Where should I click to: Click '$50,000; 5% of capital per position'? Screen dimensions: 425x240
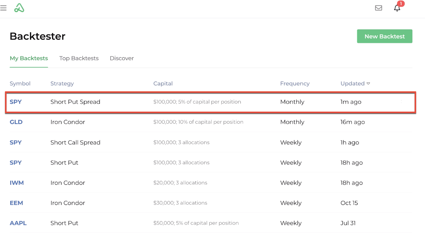(196, 223)
